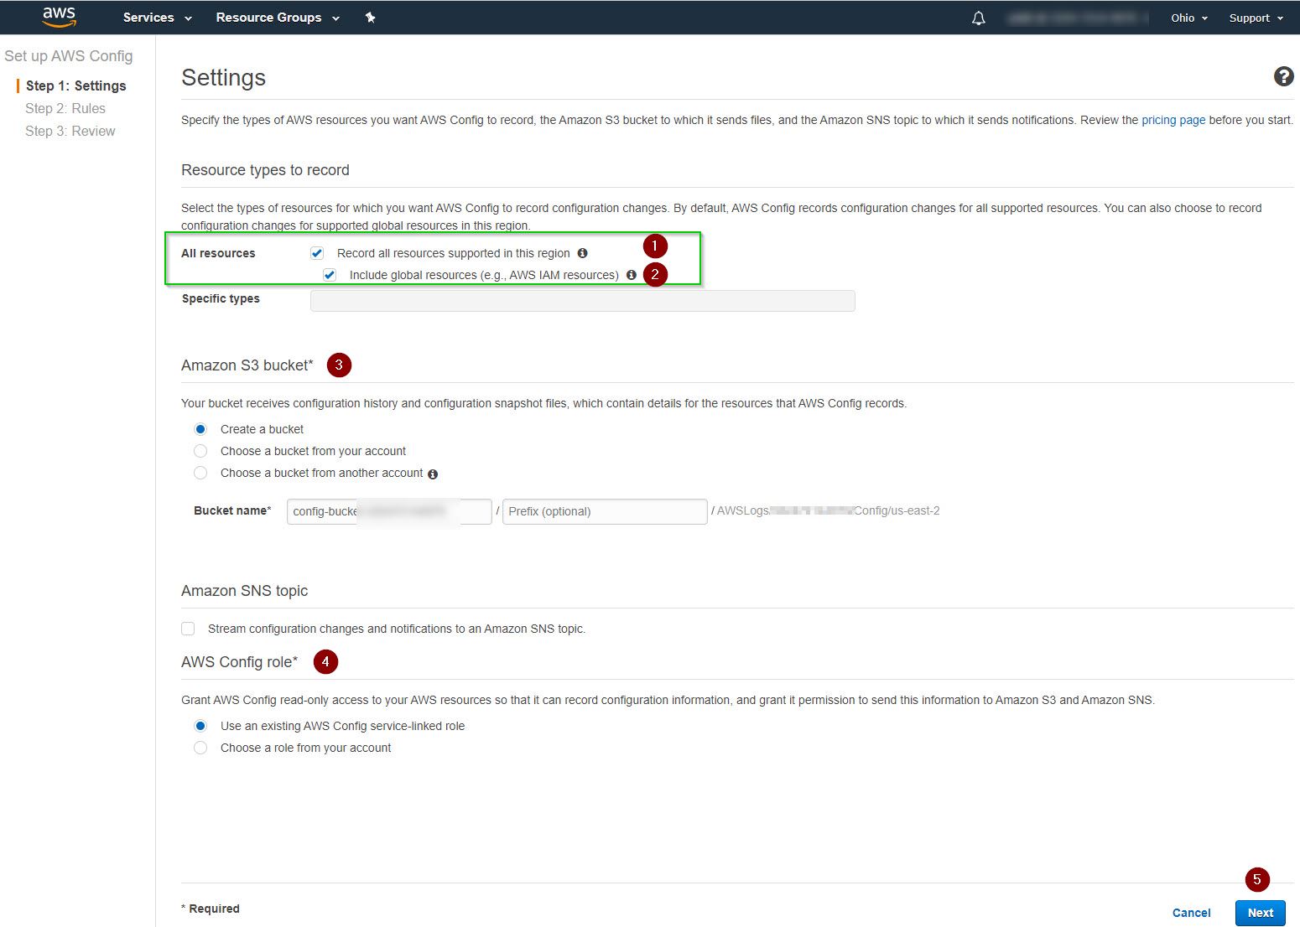Open the Support dropdown menu

click(1256, 18)
